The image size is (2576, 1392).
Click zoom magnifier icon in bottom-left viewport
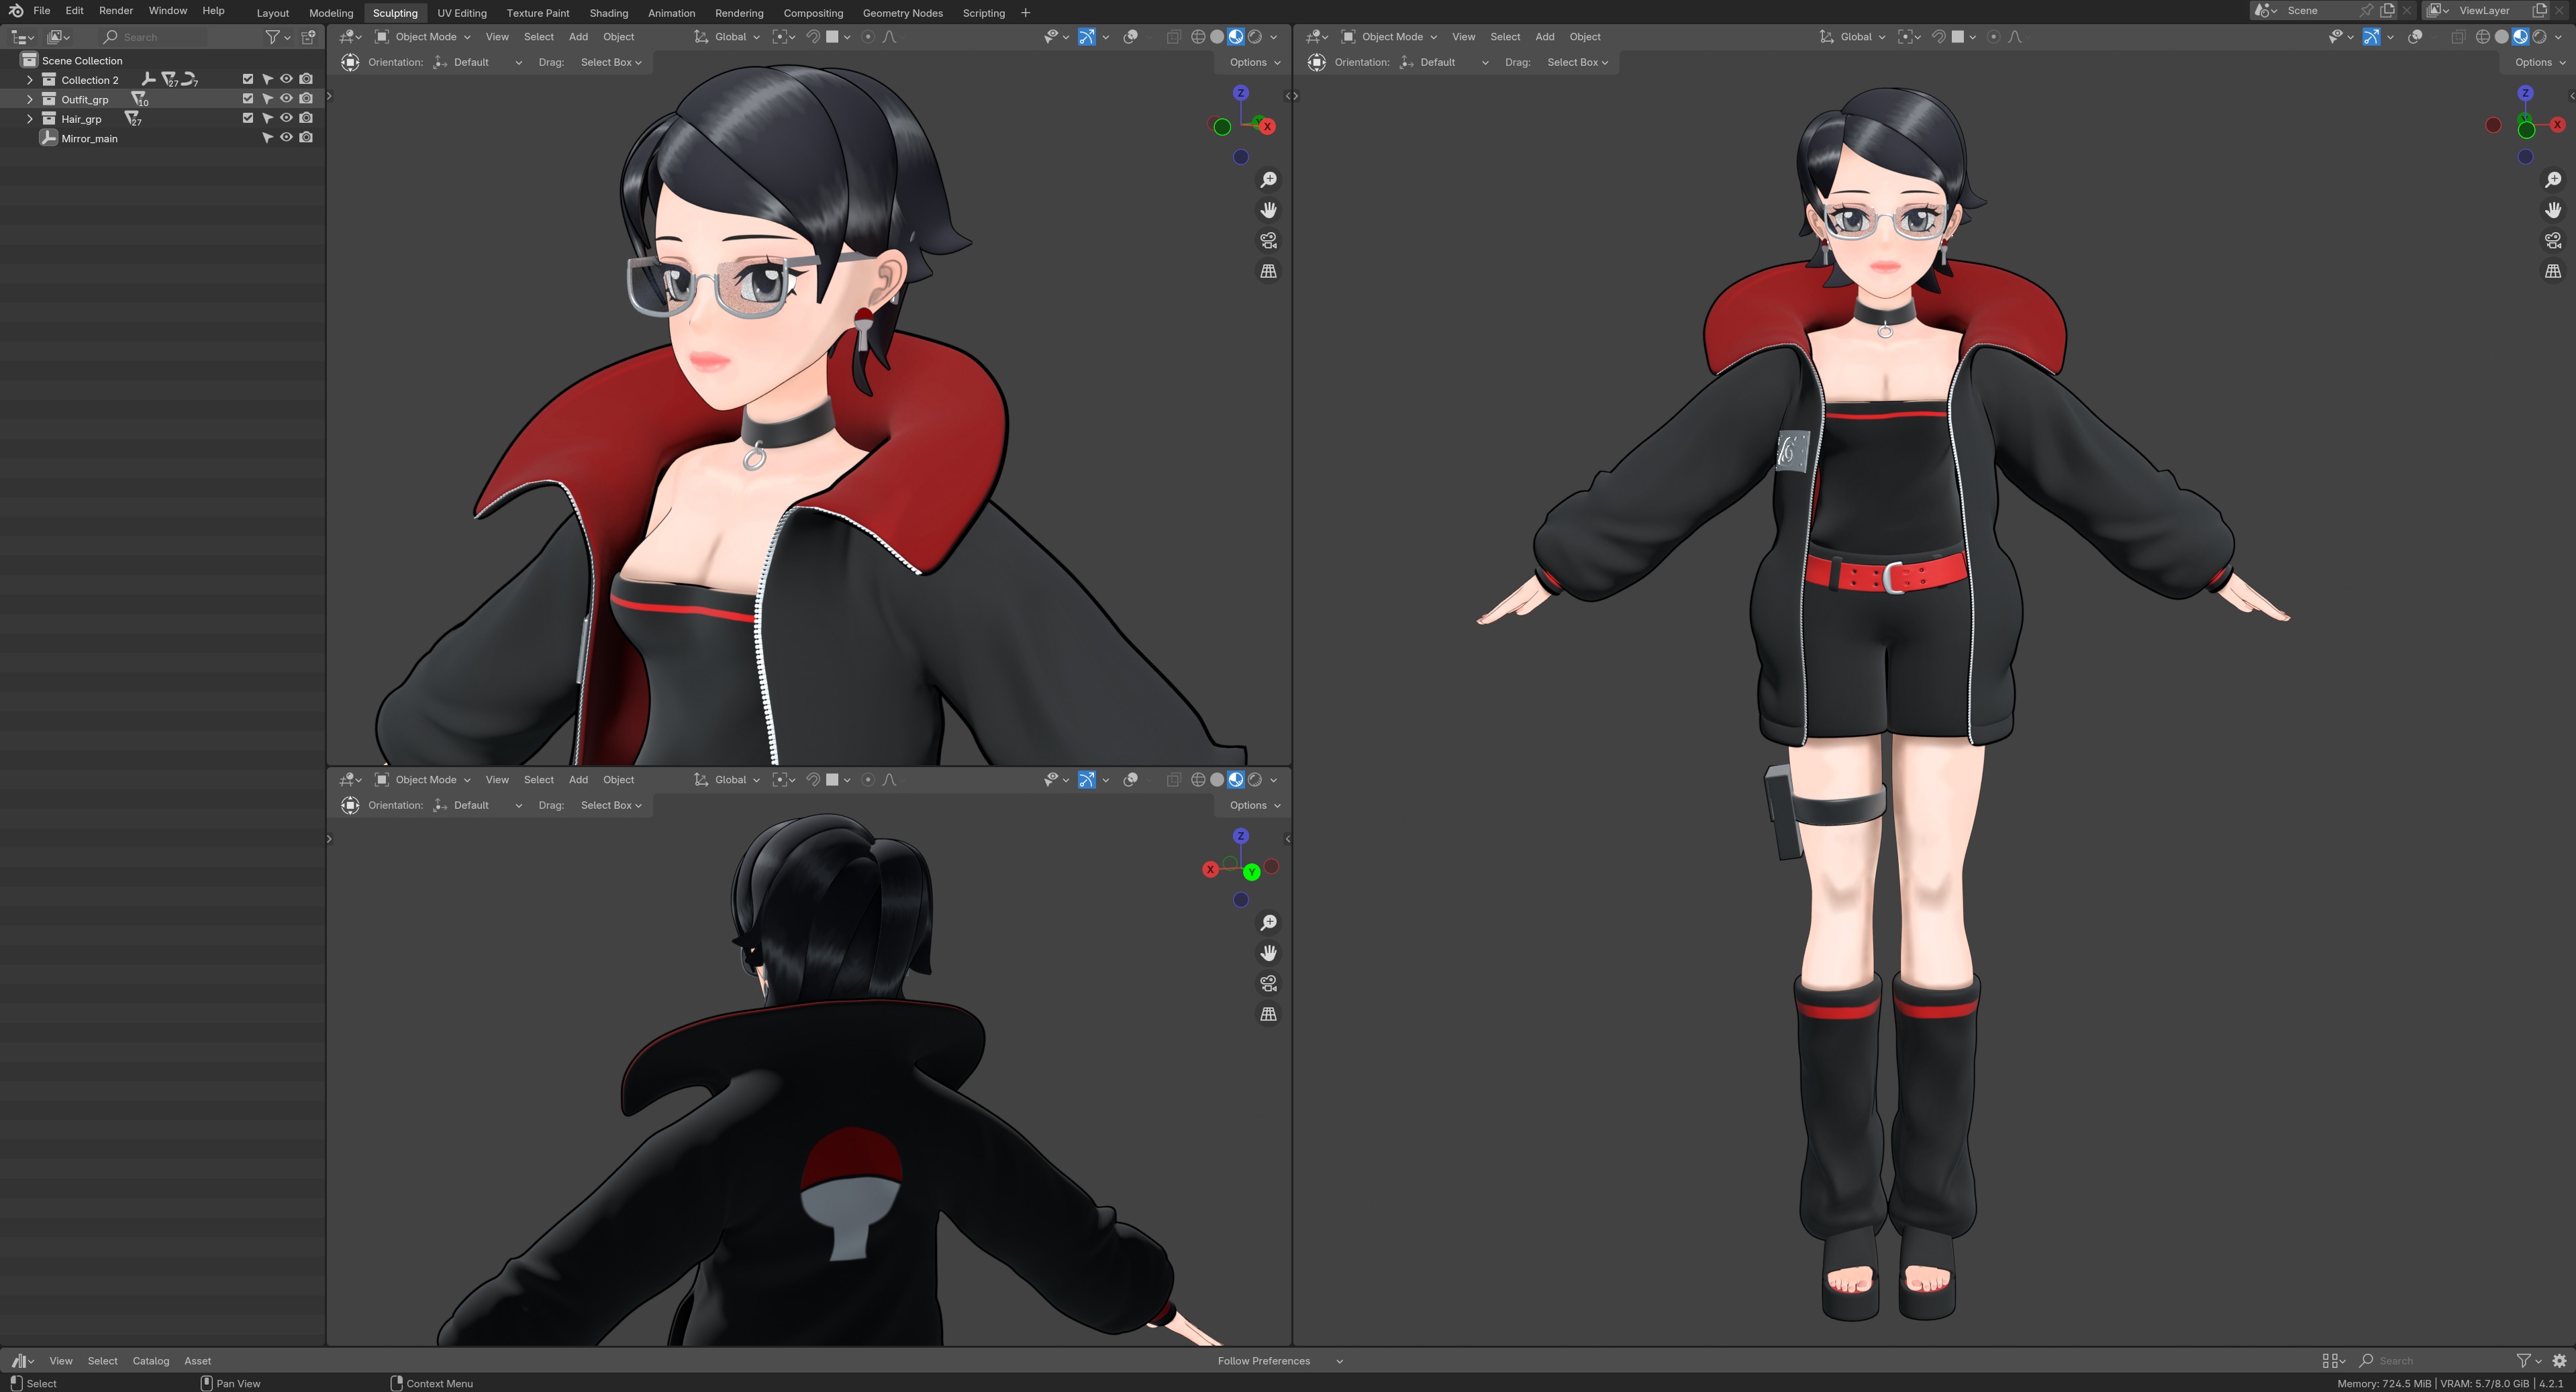pos(1268,923)
